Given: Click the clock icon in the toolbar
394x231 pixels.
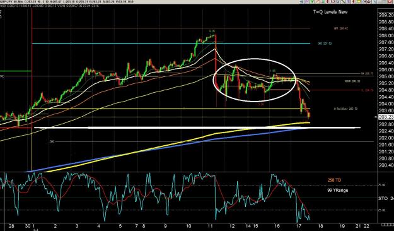Looking at the screenshot, I should click(333, 1).
